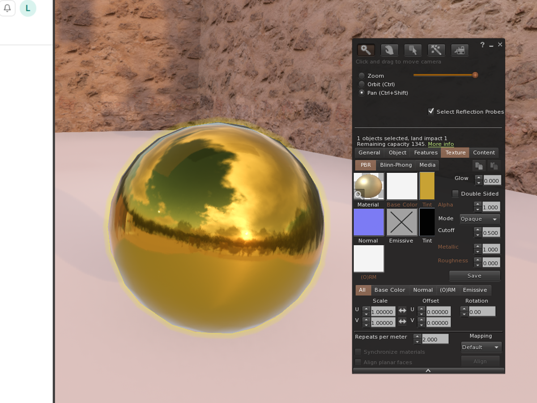Enable the Double Sided checkbox
Viewport: 537px width, 403px height.
click(x=455, y=194)
